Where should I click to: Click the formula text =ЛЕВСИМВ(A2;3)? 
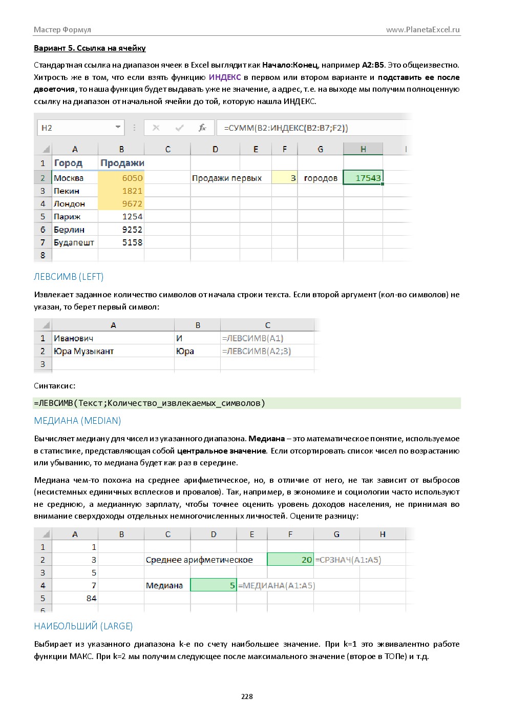point(257,351)
